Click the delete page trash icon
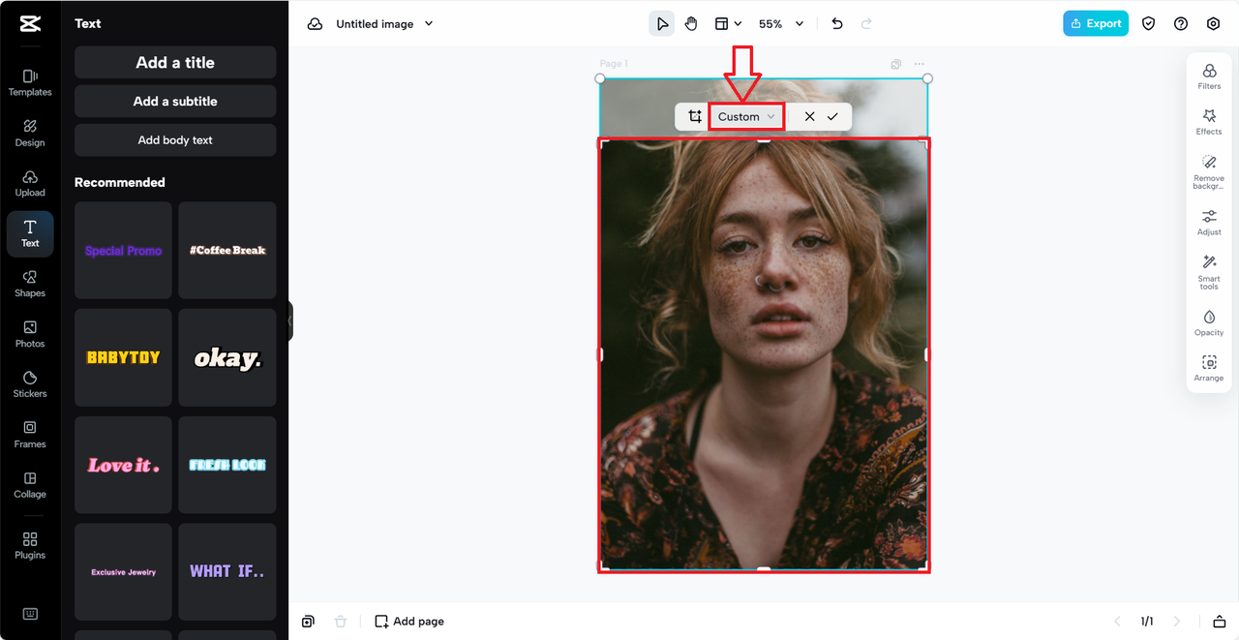1239x640 pixels. click(x=340, y=622)
